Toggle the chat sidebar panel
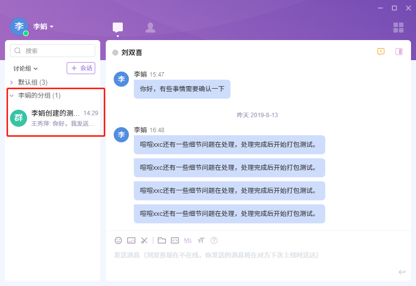The width and height of the screenshot is (416, 286). (399, 52)
